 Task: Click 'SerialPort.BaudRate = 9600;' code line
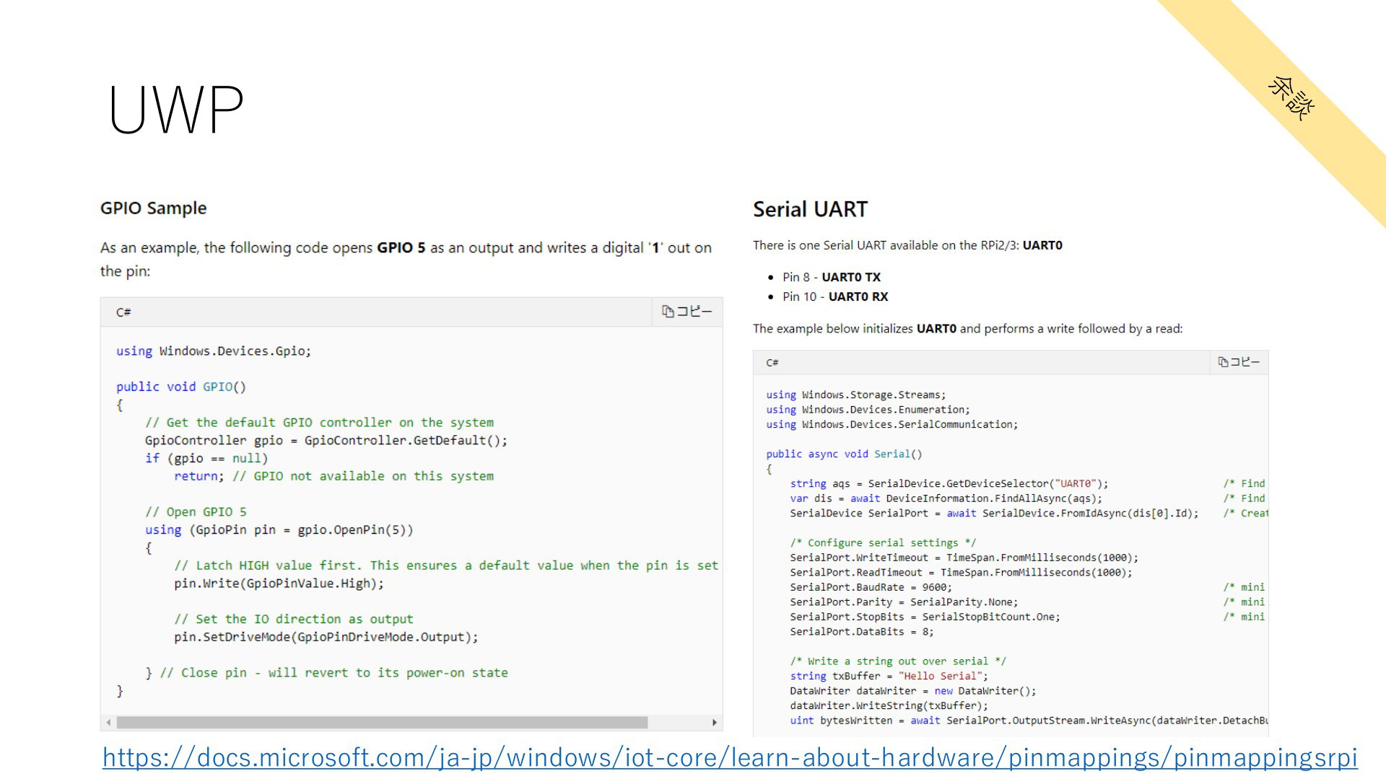coord(871,587)
